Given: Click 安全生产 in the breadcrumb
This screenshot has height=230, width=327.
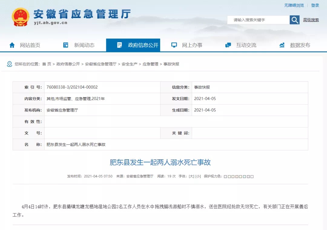Looking at the screenshot, I should pyautogui.click(x=130, y=64).
